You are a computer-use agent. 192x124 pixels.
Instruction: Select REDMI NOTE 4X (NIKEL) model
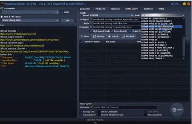click(162, 45)
